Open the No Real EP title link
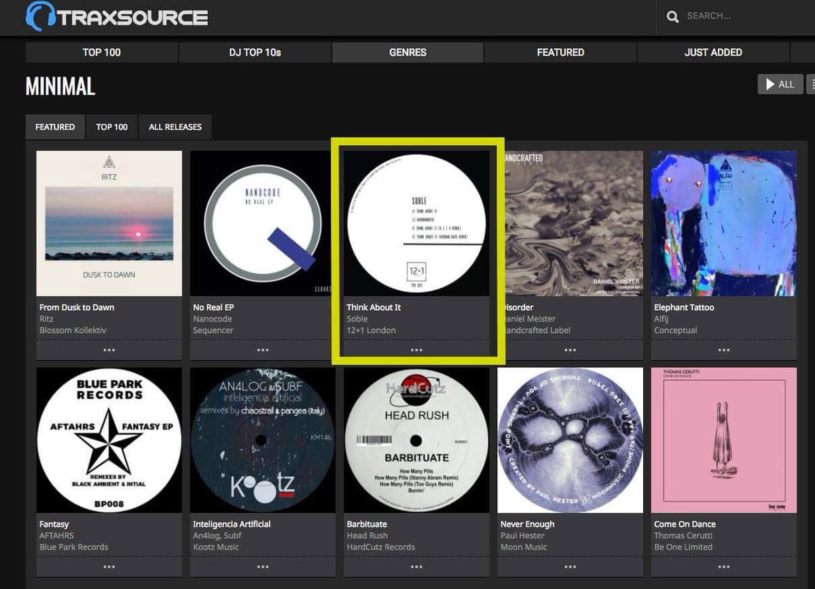This screenshot has height=589, width=815. (213, 307)
